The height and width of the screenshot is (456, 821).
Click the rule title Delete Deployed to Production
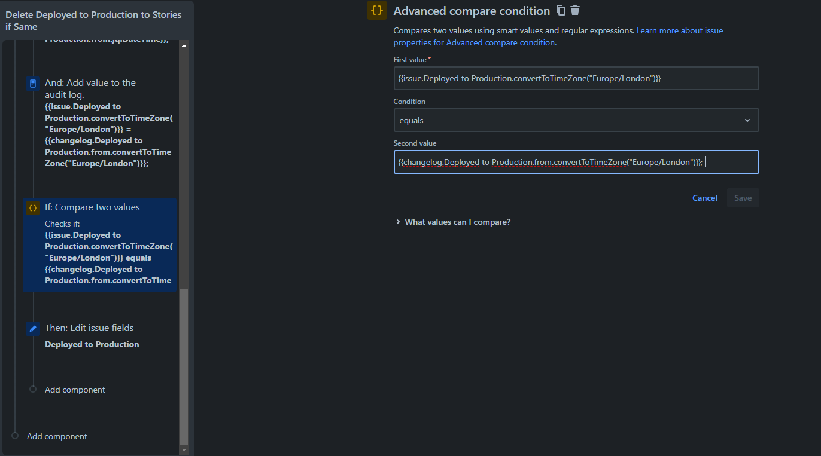point(93,20)
